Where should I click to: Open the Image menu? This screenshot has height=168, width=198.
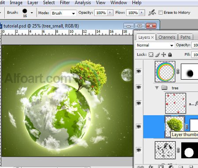(16, 3)
